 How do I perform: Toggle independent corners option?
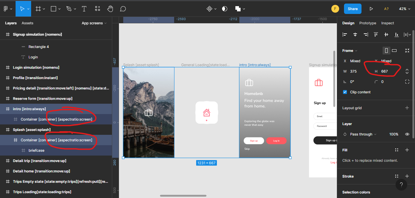[x=407, y=82]
